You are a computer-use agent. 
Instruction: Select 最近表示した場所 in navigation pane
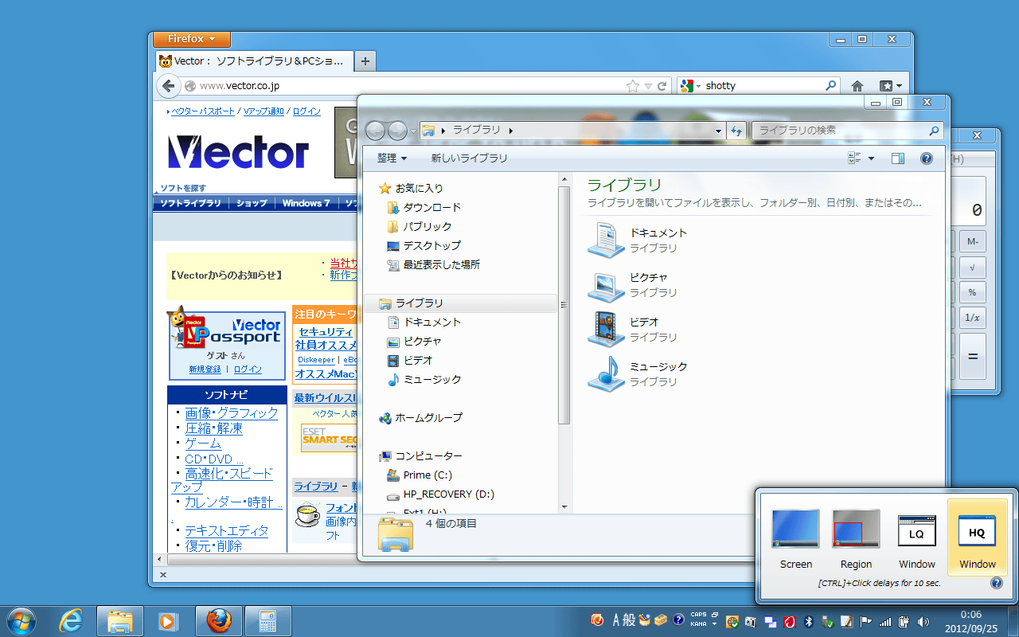coord(433,264)
